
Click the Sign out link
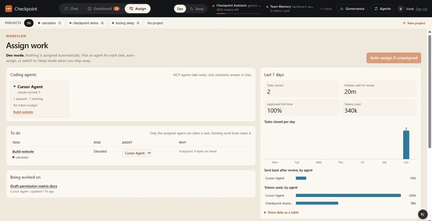coord(421,9)
